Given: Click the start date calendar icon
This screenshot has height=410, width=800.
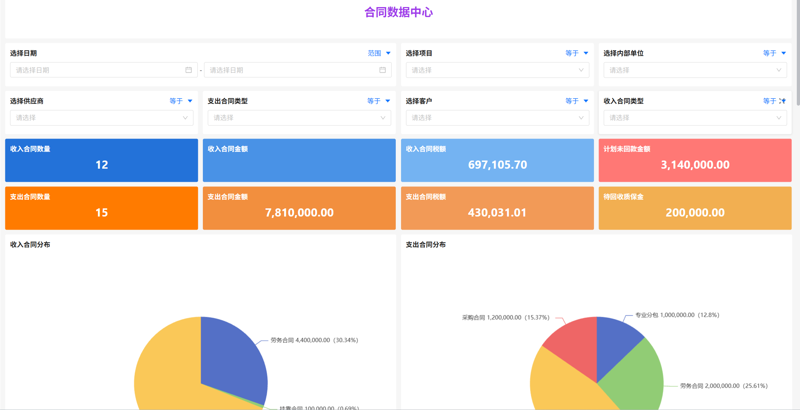Looking at the screenshot, I should point(189,70).
